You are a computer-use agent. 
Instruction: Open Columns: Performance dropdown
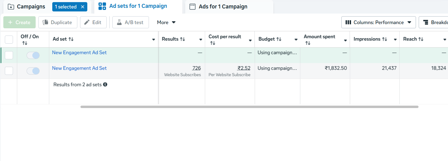379,22
